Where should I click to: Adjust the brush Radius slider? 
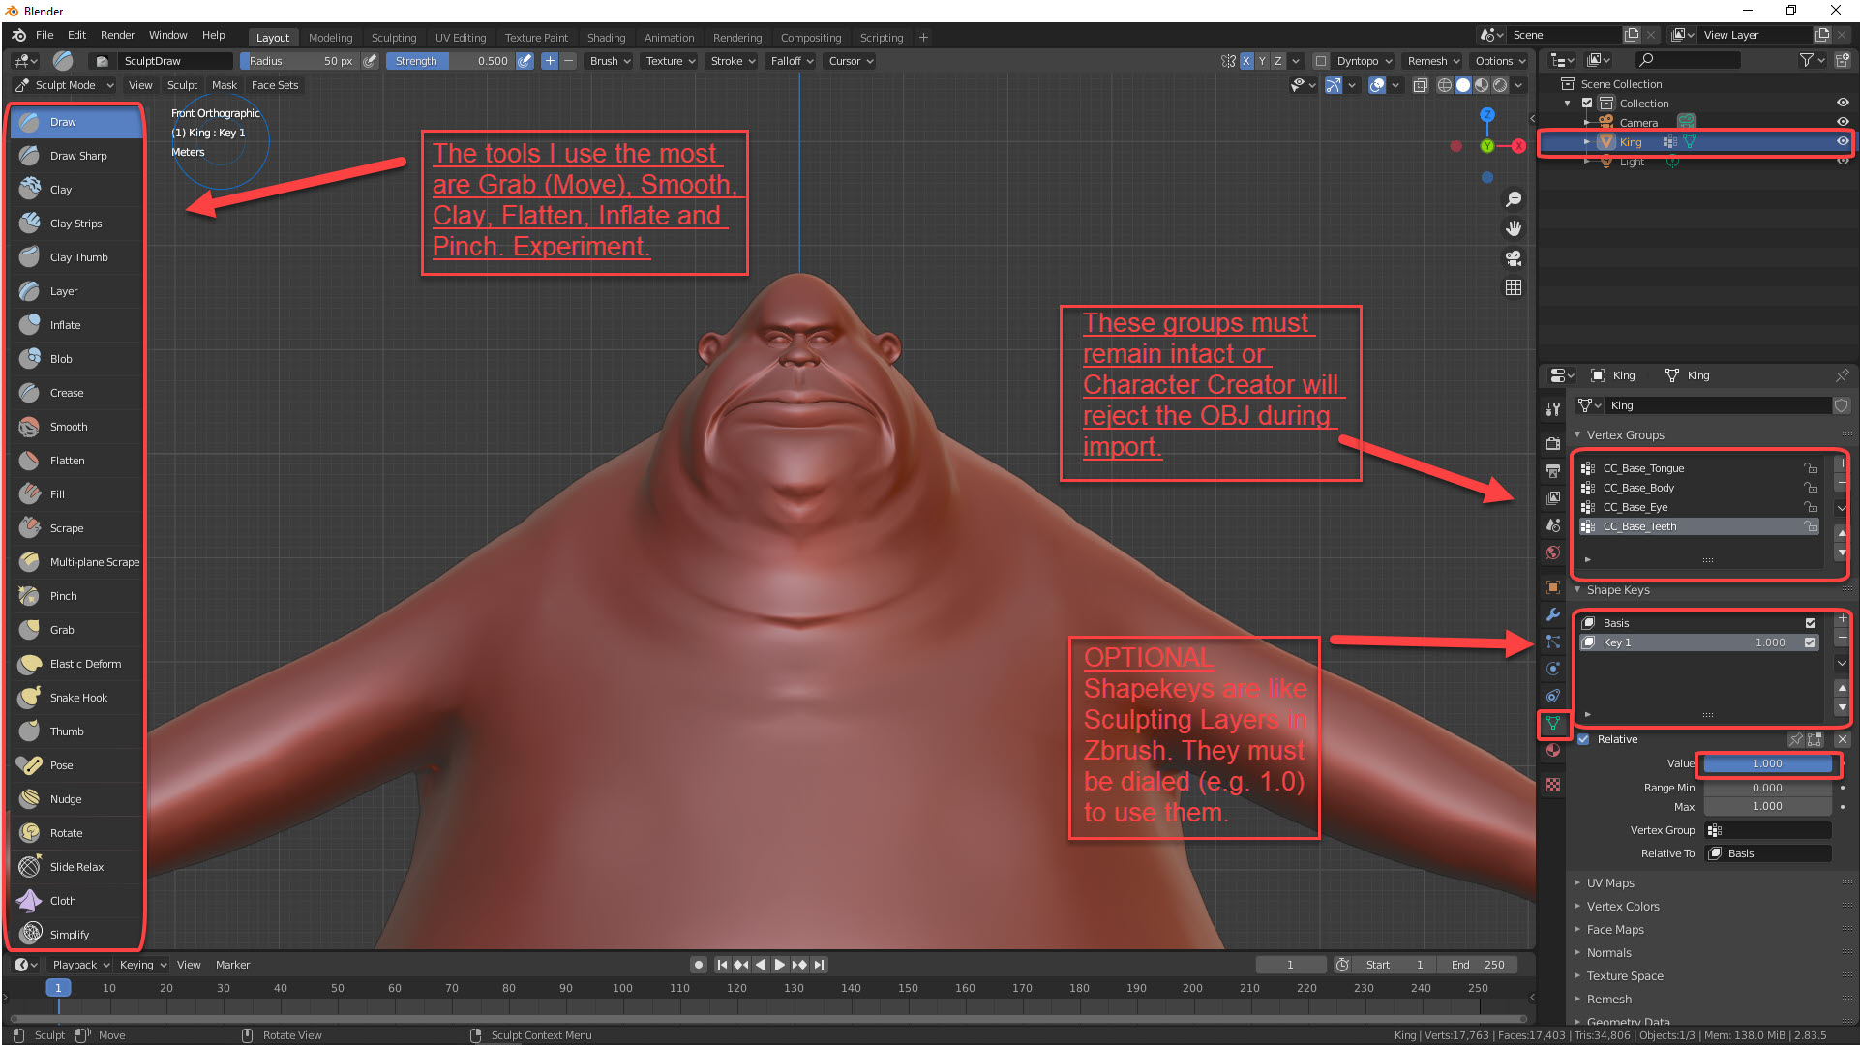coord(299,61)
